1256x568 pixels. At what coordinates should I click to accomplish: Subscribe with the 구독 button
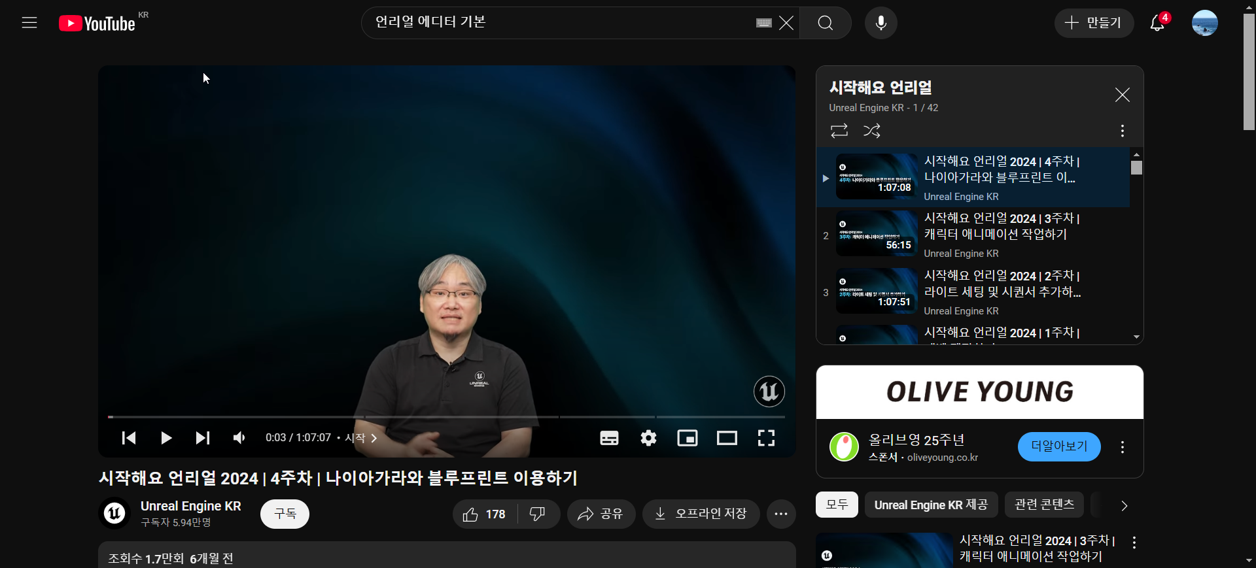(285, 514)
